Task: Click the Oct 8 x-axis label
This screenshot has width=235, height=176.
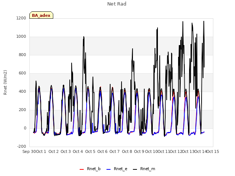Action: (x=127, y=151)
